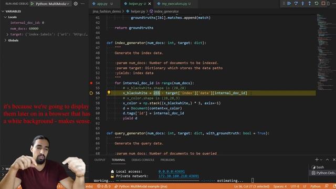
Task: Continue execution in the debug toolbar
Action: [x=289, y=4]
